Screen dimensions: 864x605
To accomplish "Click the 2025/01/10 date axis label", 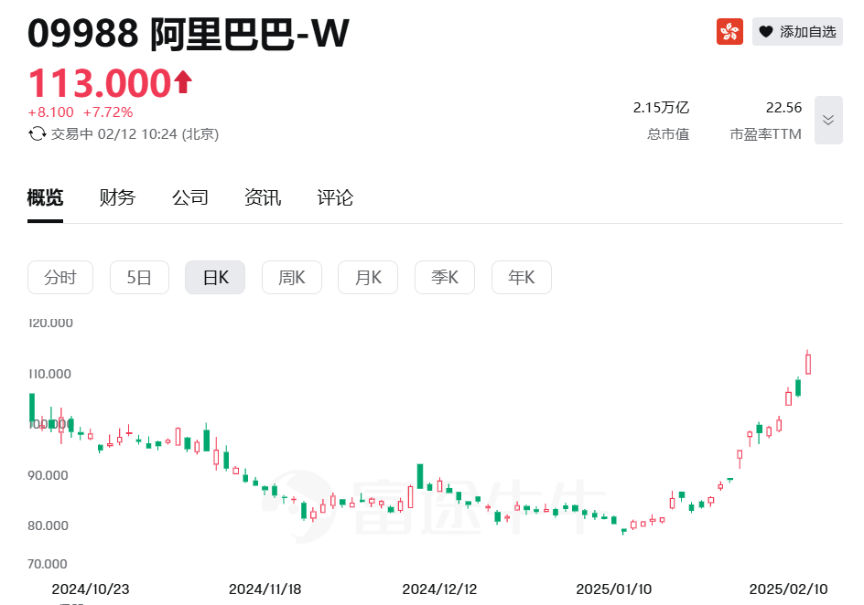I will [x=613, y=589].
